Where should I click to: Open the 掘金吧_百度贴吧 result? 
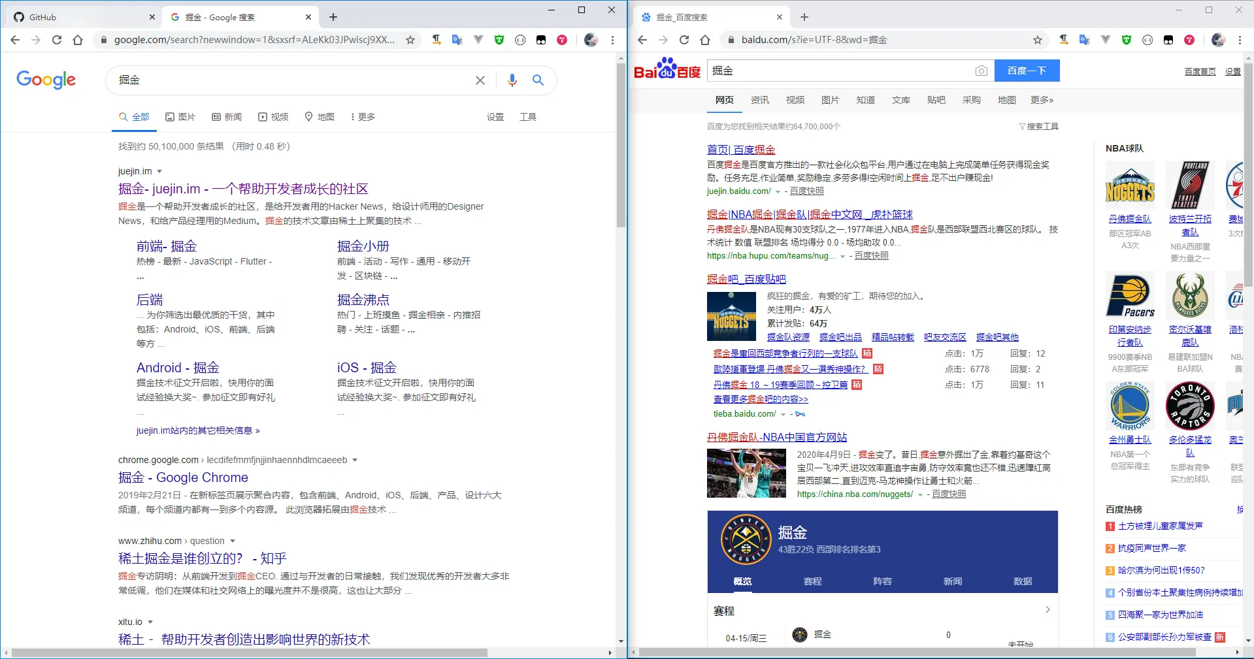tap(746, 279)
